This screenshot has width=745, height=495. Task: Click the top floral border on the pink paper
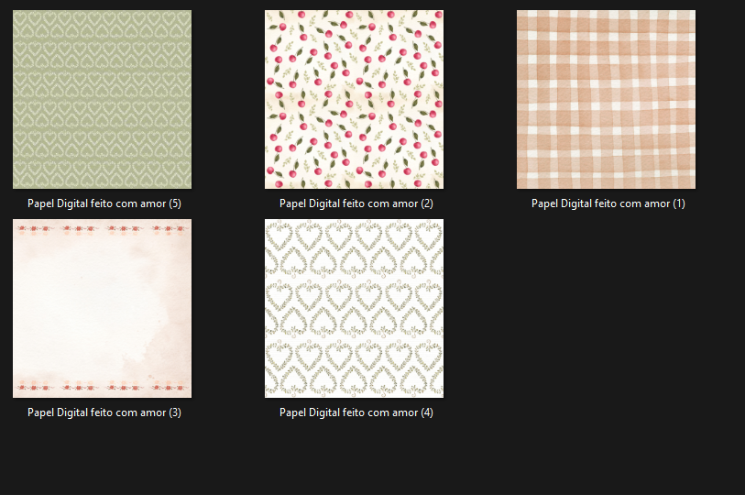102,228
